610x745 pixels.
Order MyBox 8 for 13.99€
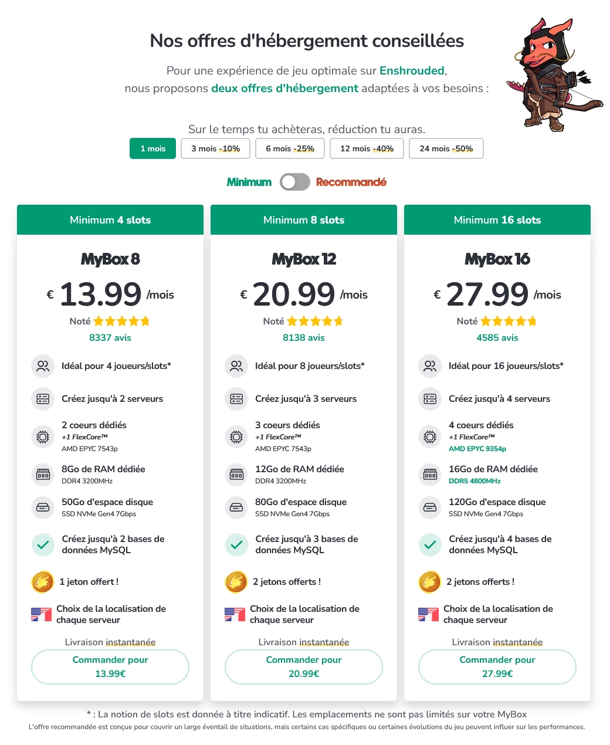(110, 666)
